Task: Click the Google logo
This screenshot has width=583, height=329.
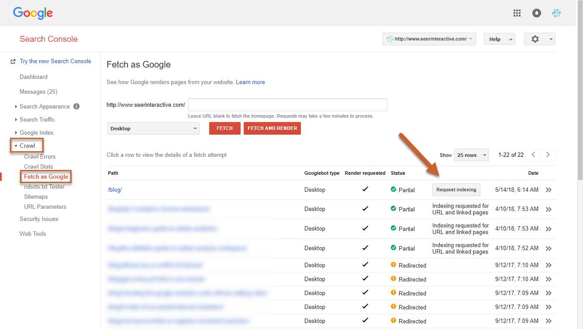Action: click(33, 13)
